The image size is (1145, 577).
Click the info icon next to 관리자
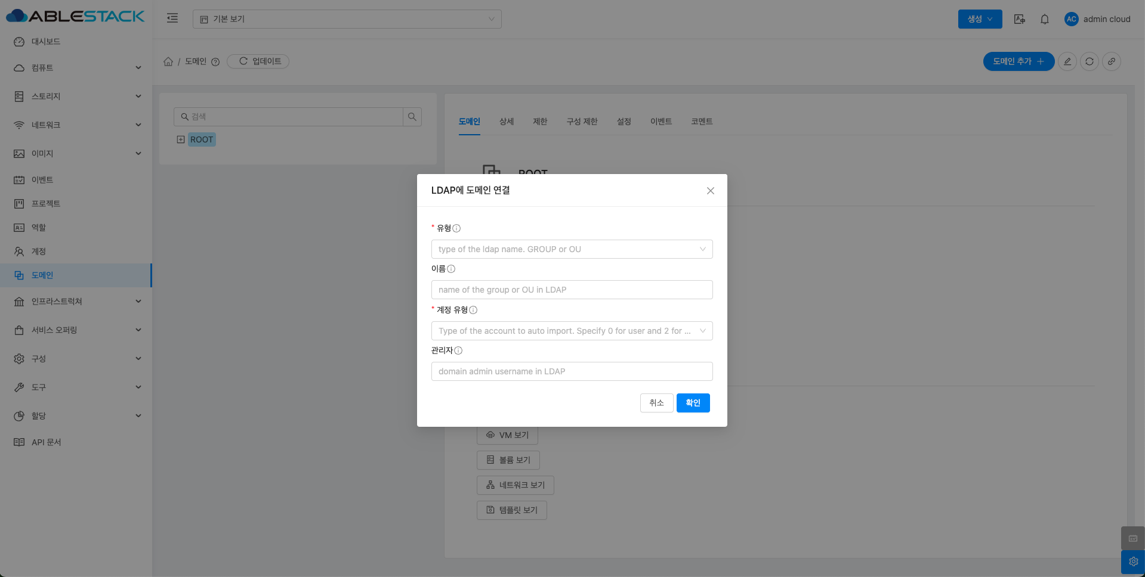(x=458, y=350)
